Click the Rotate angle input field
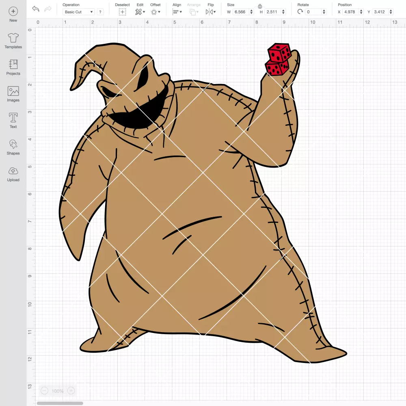Screen dimensions: 406x406 pos(313,12)
